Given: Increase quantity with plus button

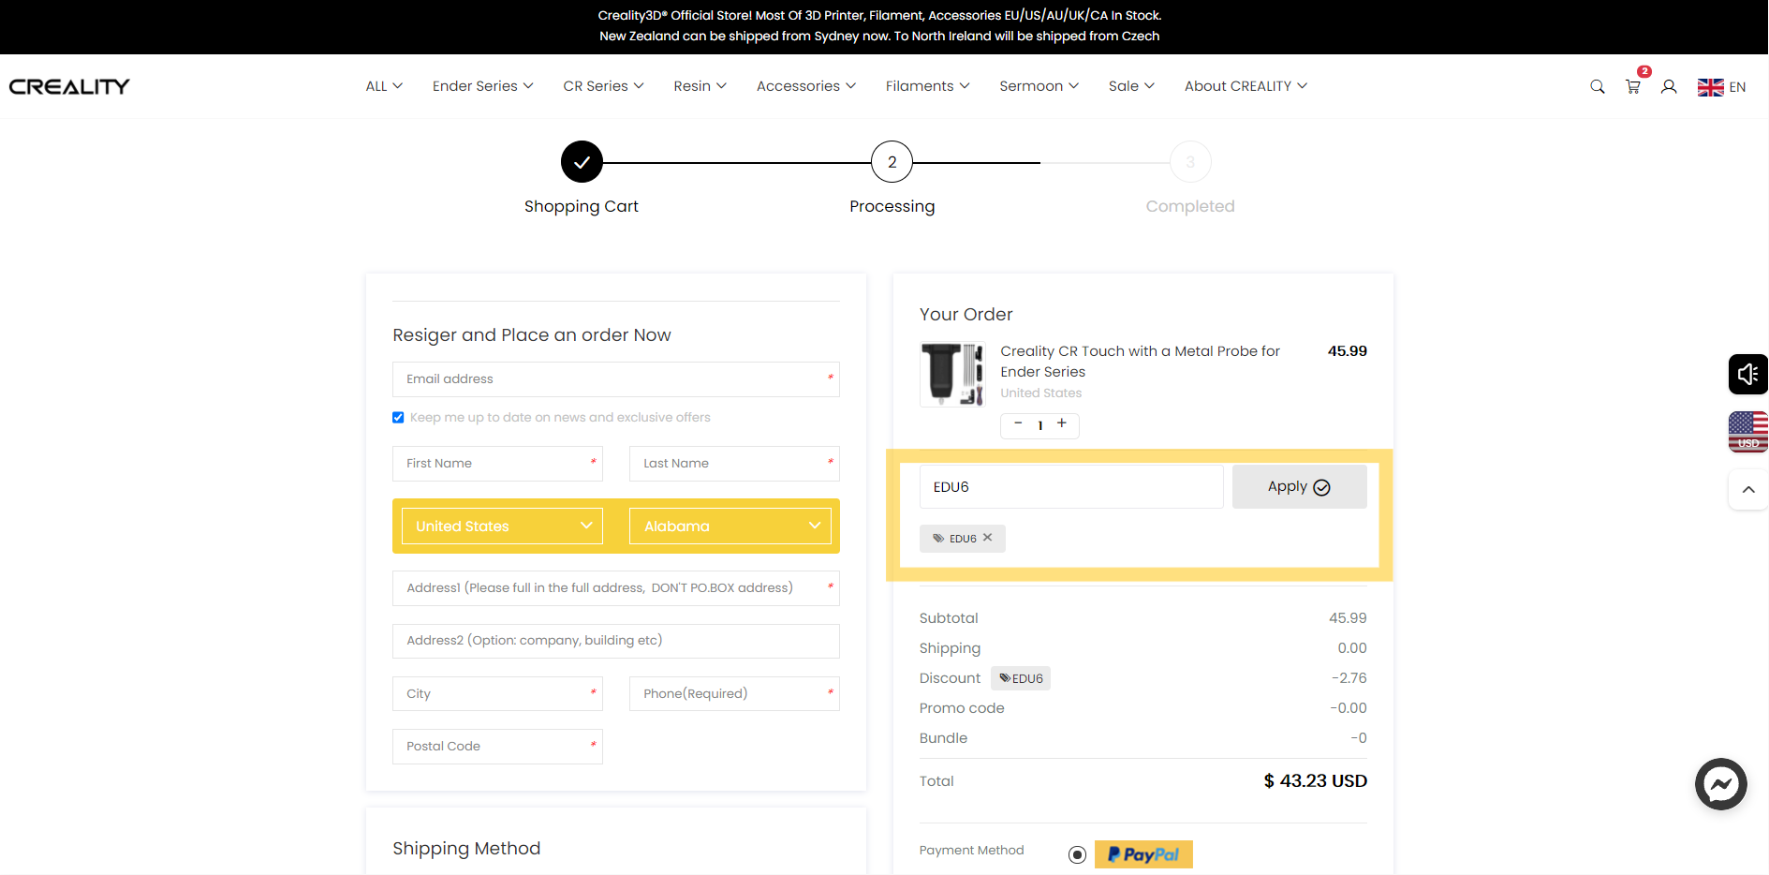Looking at the screenshot, I should (x=1062, y=423).
